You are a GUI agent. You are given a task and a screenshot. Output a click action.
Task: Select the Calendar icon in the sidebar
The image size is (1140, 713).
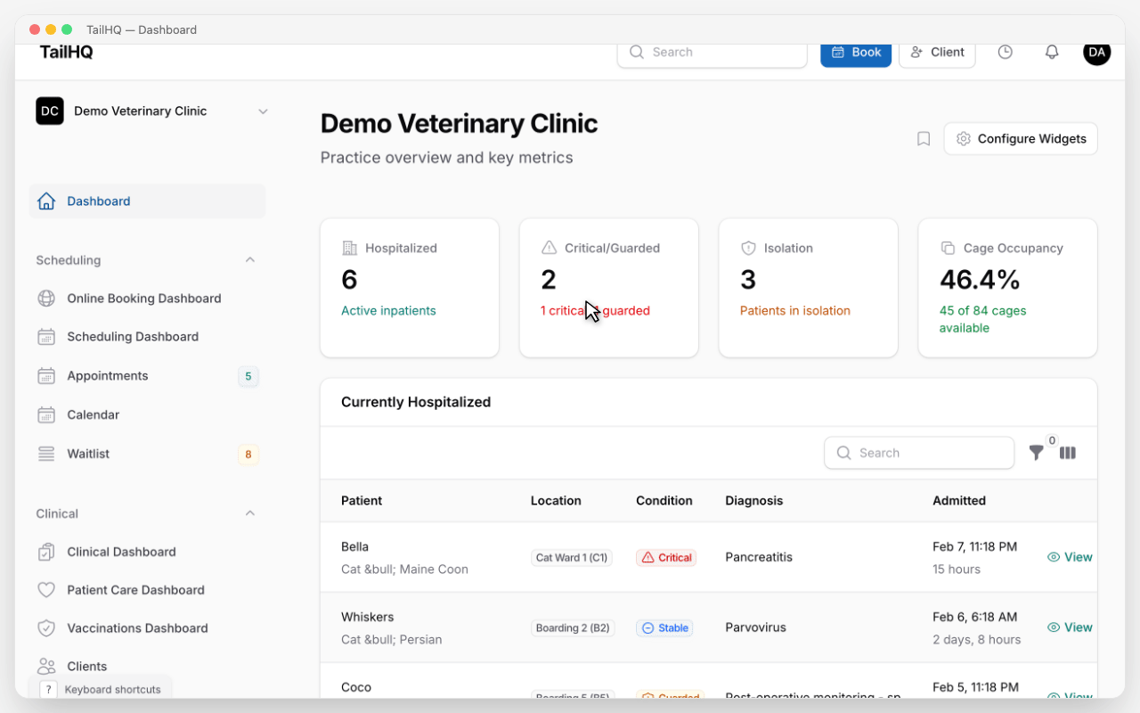point(46,414)
